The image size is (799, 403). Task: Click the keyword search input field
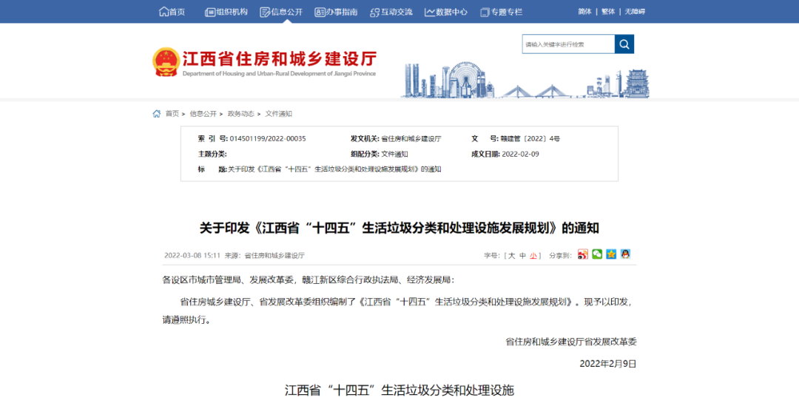point(568,44)
